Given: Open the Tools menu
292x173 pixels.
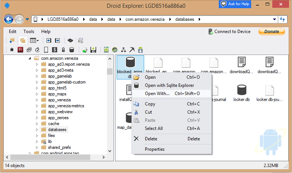Looking at the screenshot, I should tap(29, 32).
